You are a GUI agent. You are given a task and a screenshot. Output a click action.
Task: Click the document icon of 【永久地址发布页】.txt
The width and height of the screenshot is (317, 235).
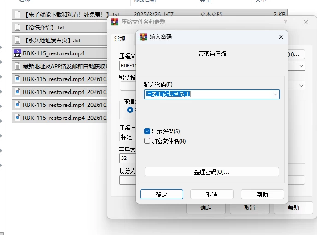tap(18, 40)
